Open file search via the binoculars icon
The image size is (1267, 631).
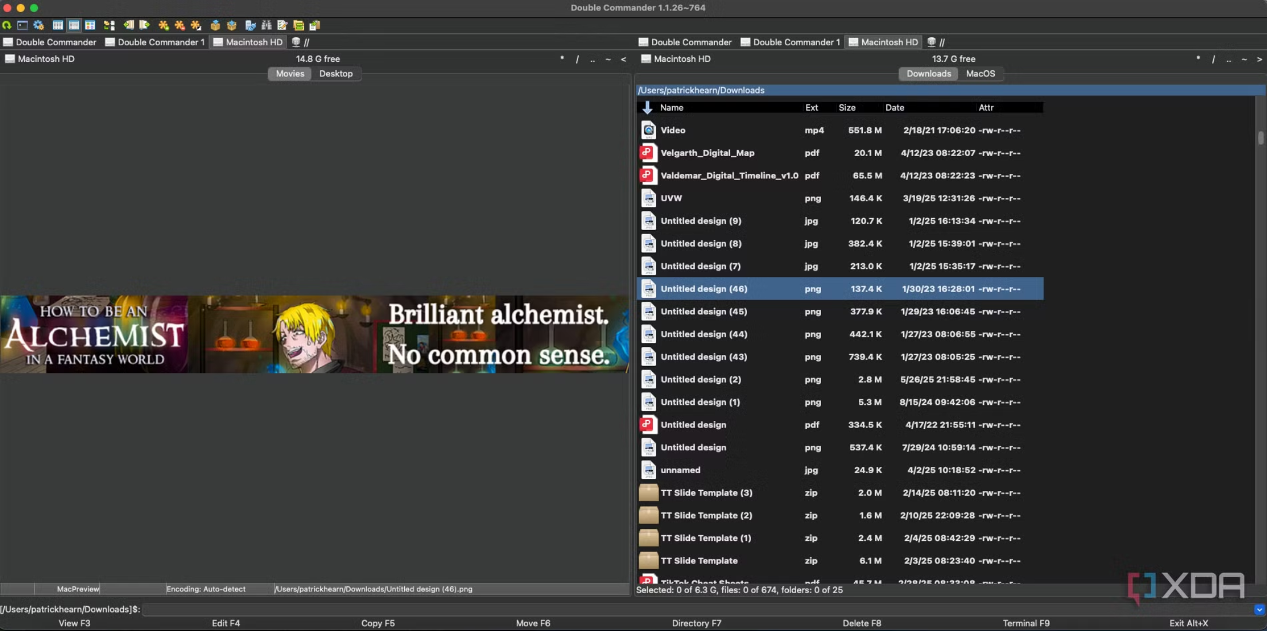coord(266,25)
